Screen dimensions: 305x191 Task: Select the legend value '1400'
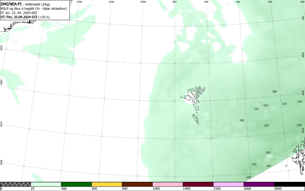click(x=186, y=189)
